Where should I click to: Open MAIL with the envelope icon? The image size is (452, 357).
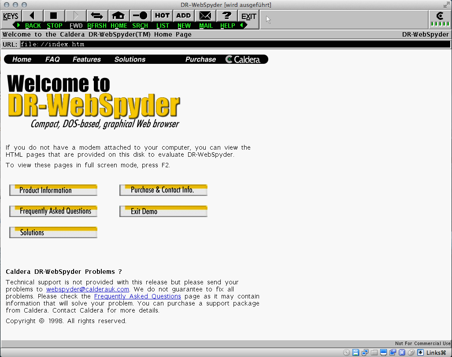[205, 16]
